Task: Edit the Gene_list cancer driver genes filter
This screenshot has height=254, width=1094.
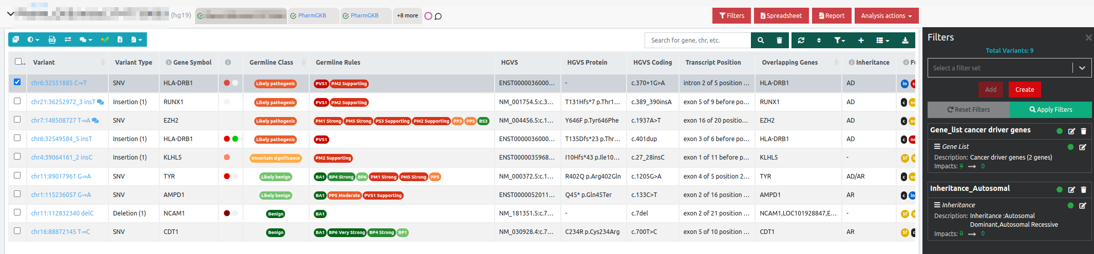Action: click(x=1071, y=131)
